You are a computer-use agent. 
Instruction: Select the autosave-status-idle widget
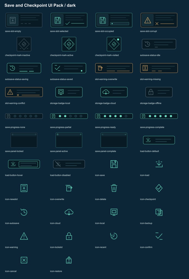point(159,44)
